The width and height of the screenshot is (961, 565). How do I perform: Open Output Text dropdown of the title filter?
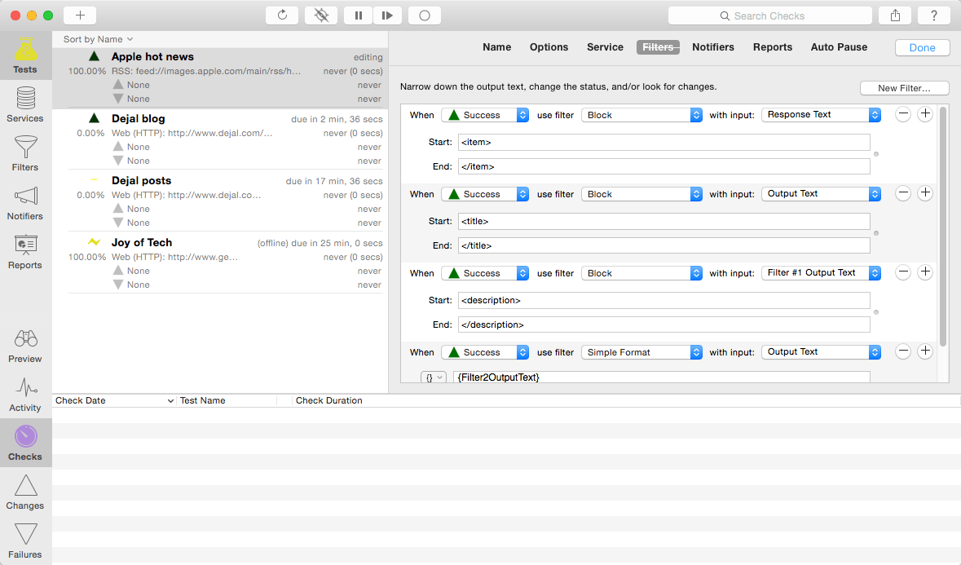(822, 194)
